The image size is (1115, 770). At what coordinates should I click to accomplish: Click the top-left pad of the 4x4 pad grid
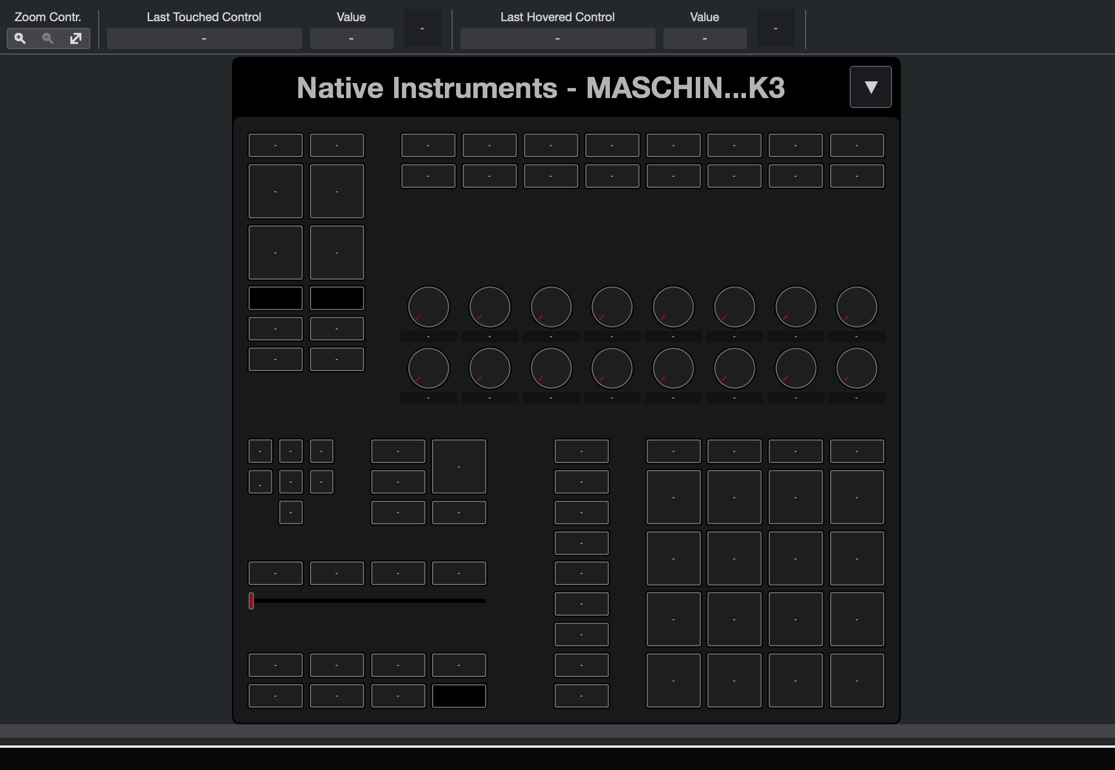coord(673,497)
